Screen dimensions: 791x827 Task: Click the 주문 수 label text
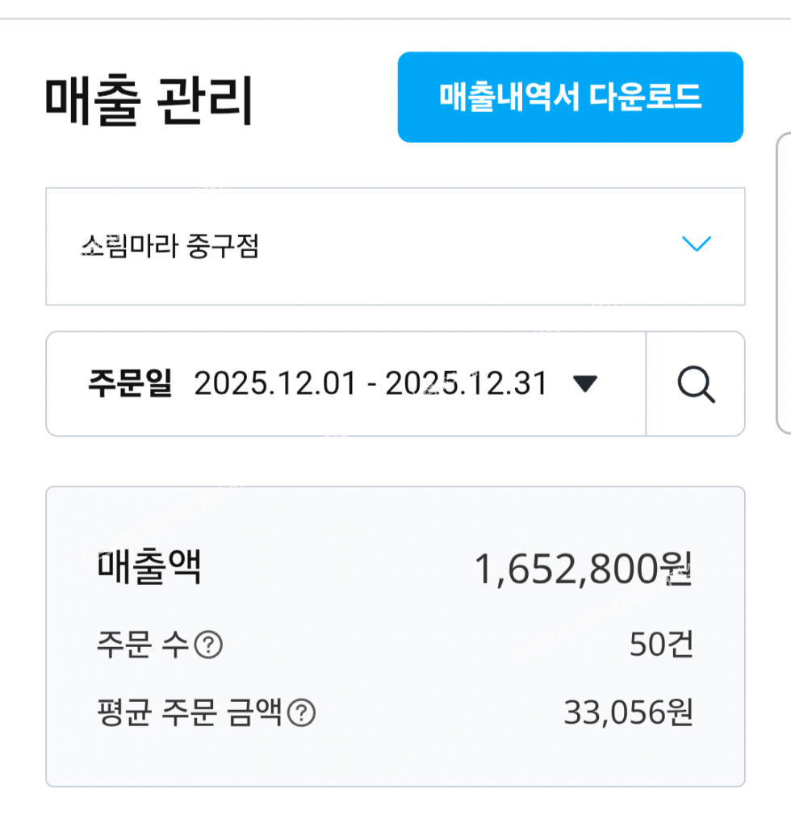click(143, 645)
